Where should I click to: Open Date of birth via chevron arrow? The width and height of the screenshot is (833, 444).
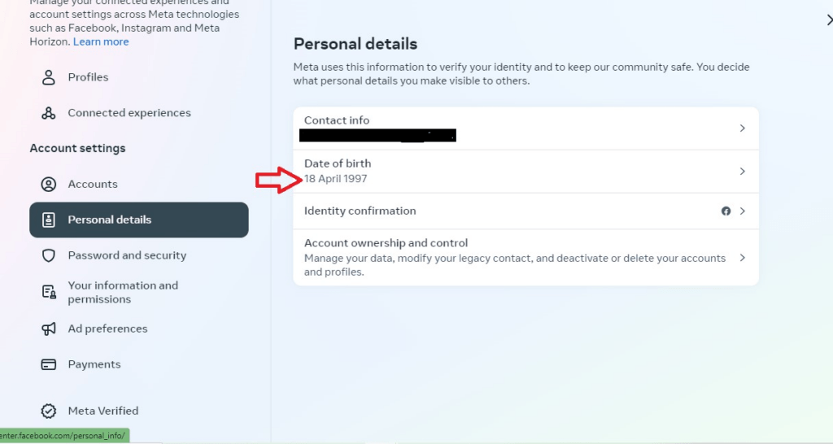coord(742,172)
